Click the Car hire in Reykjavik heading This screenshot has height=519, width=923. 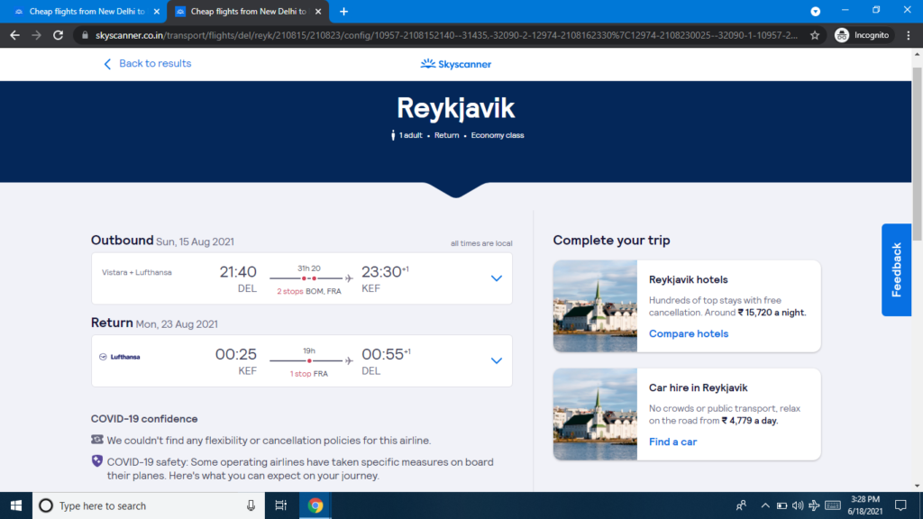pos(699,387)
